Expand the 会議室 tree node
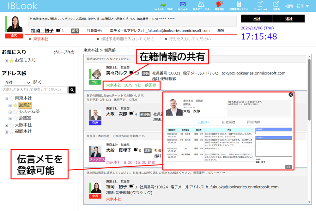316x211 pixels. point(10,118)
